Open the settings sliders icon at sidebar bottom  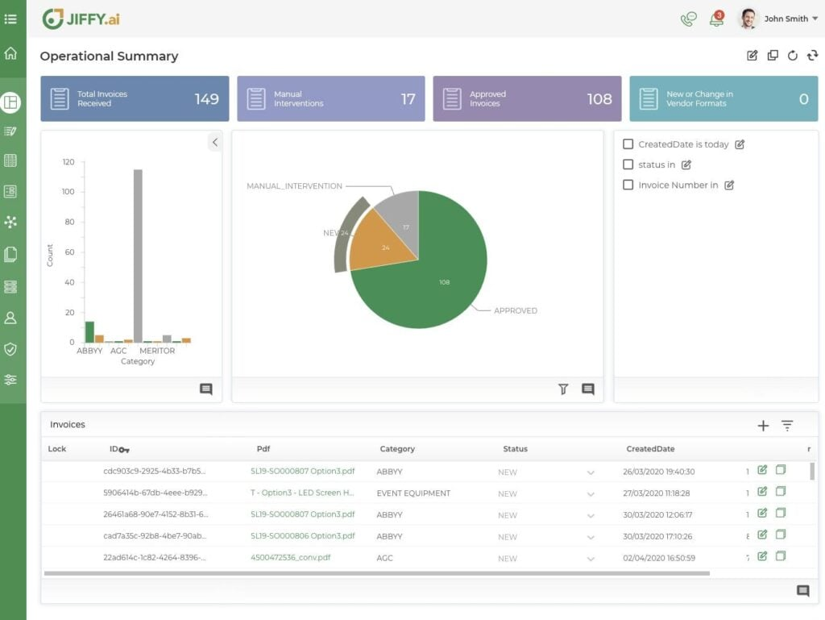pyautogui.click(x=11, y=379)
